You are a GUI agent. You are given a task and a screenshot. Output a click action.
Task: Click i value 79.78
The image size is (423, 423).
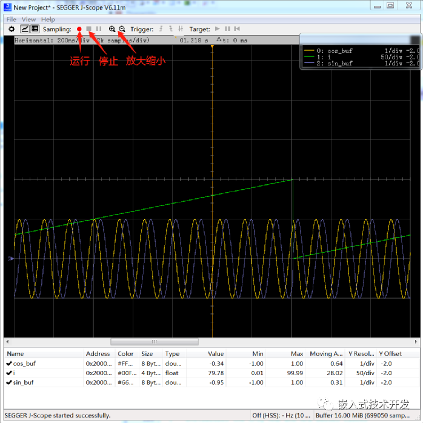tap(216, 373)
